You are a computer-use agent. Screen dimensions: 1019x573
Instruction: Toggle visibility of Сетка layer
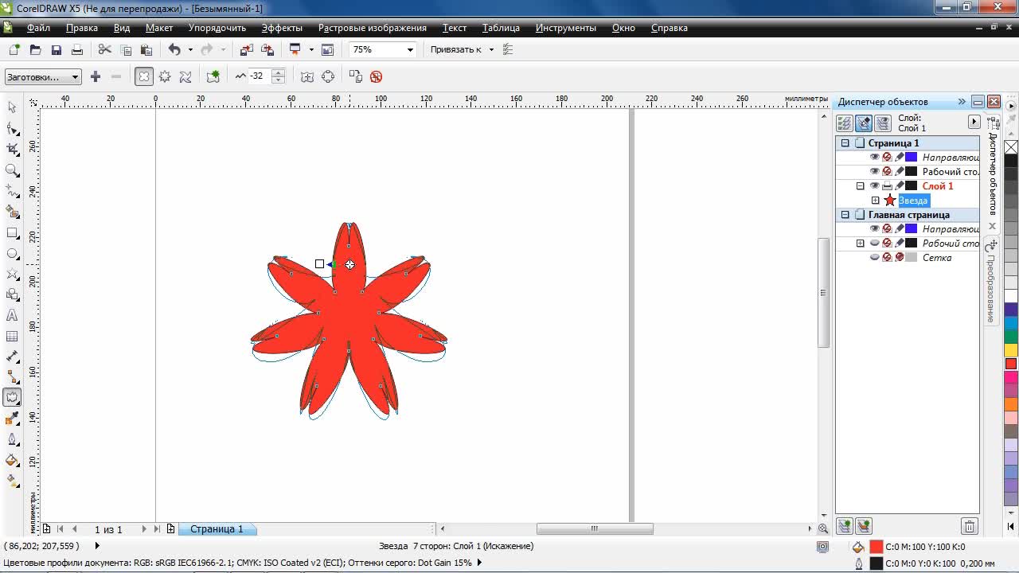874,258
